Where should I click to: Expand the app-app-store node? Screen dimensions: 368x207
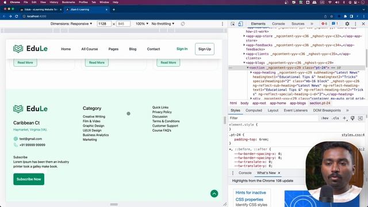click(x=244, y=36)
